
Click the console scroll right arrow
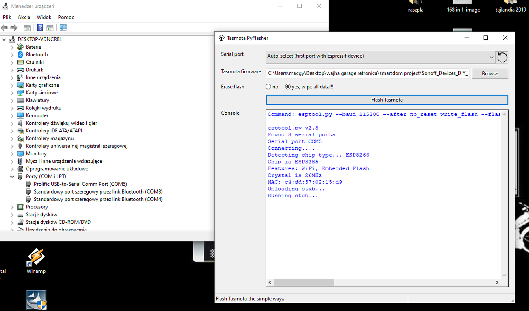pos(497,282)
